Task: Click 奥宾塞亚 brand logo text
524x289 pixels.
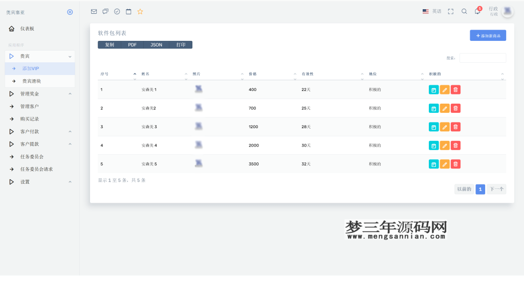Action: [x=15, y=12]
